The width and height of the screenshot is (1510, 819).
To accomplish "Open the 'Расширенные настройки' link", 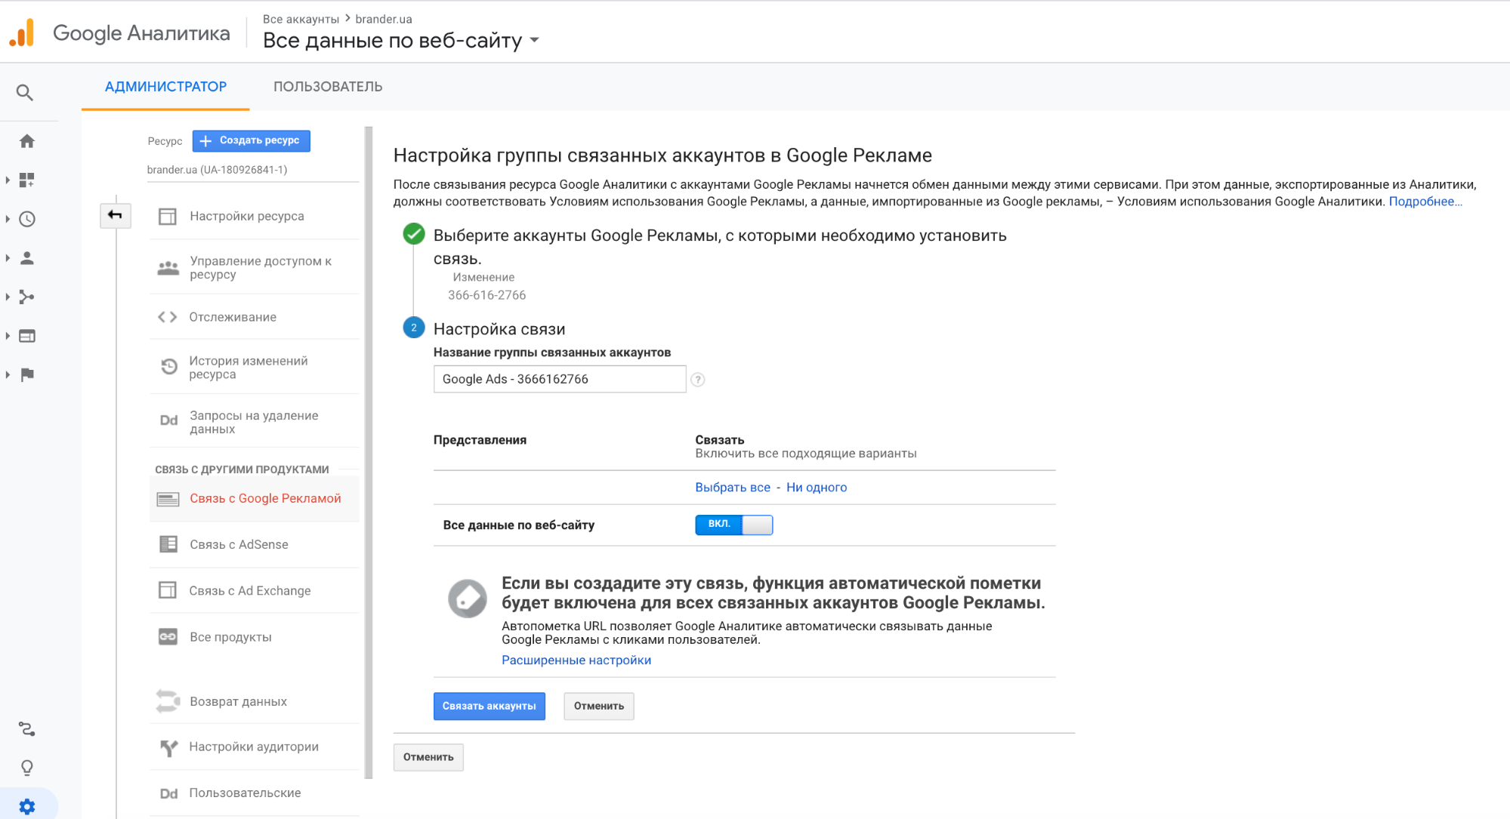I will pos(576,660).
